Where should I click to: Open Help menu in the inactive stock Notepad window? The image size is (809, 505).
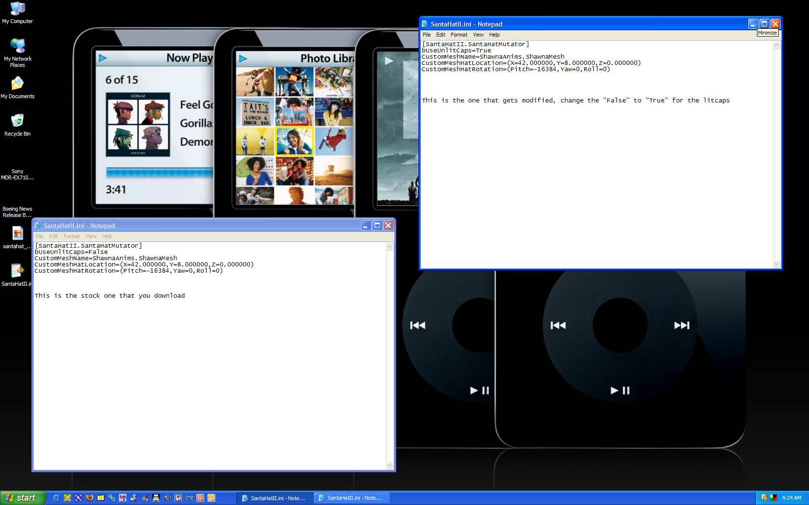pos(107,236)
